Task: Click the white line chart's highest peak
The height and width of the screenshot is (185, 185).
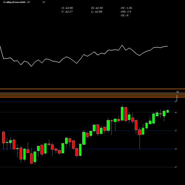Action: pos(122,45)
